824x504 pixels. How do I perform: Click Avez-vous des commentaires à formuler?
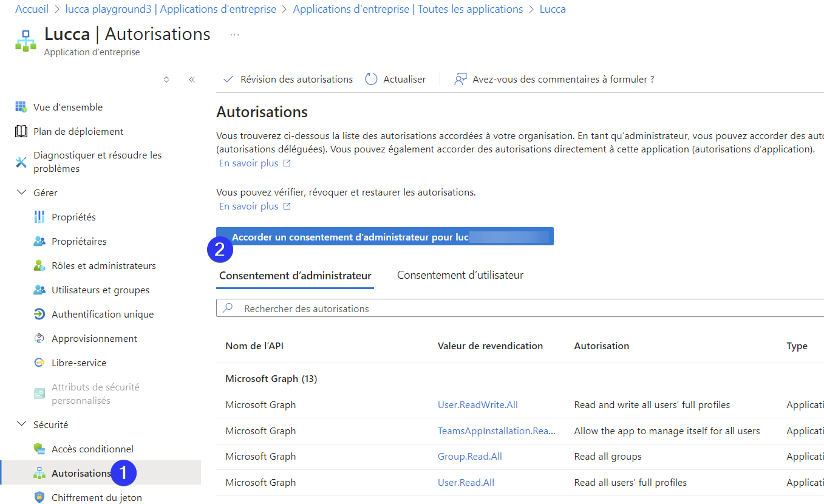(554, 80)
